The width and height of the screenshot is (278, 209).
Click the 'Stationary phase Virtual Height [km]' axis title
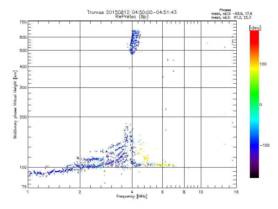tap(15, 105)
